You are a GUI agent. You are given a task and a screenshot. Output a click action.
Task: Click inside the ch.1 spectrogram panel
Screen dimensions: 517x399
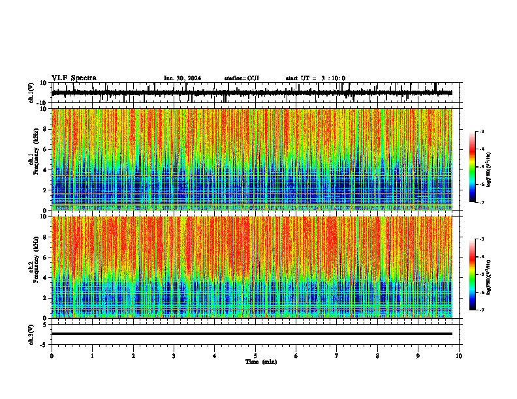pyautogui.click(x=252, y=159)
